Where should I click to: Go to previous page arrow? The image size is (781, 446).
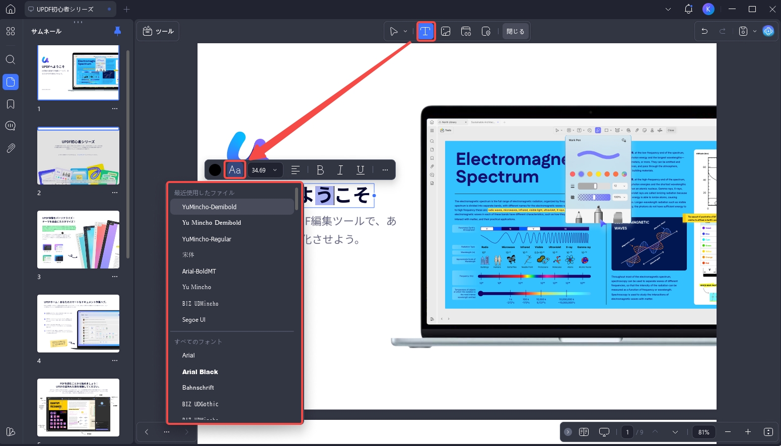click(655, 432)
